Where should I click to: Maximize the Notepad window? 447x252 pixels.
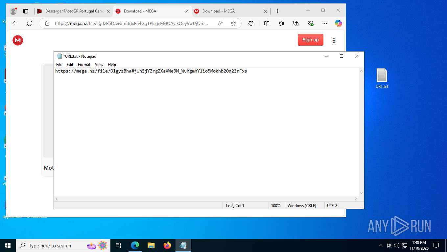coord(341,56)
